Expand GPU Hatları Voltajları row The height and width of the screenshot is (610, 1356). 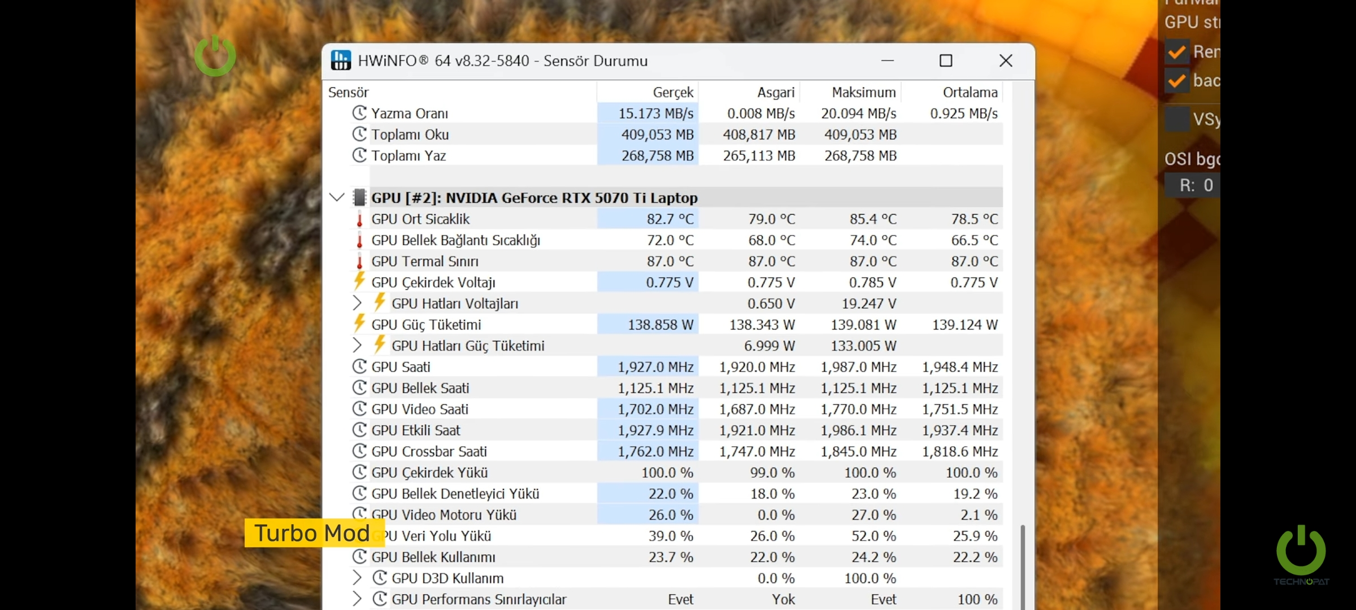(357, 303)
